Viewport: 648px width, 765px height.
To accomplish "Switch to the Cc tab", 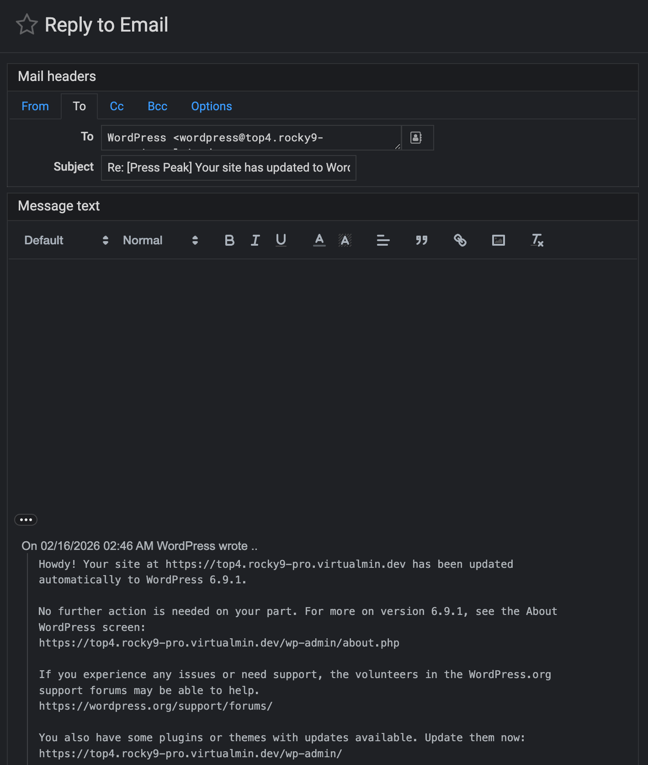I will pos(117,106).
